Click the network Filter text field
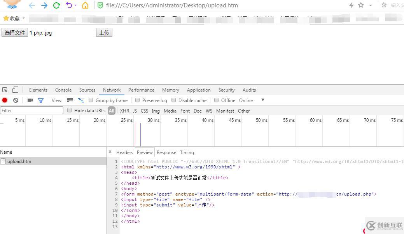The width and height of the screenshot is (404, 234). pyautogui.click(x=31, y=111)
